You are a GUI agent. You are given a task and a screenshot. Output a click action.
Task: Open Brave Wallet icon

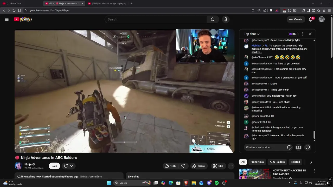(313, 10)
